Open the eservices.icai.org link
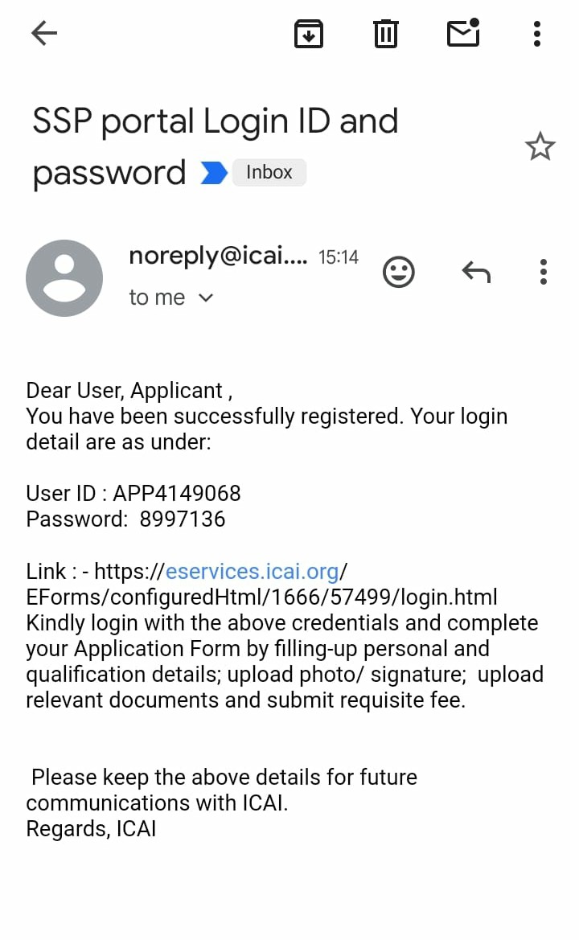Viewport: 579px width, 940px height. (252, 572)
